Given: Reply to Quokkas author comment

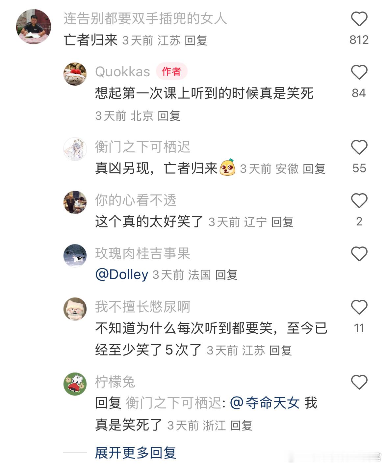Looking at the screenshot, I should pyautogui.click(x=169, y=116).
